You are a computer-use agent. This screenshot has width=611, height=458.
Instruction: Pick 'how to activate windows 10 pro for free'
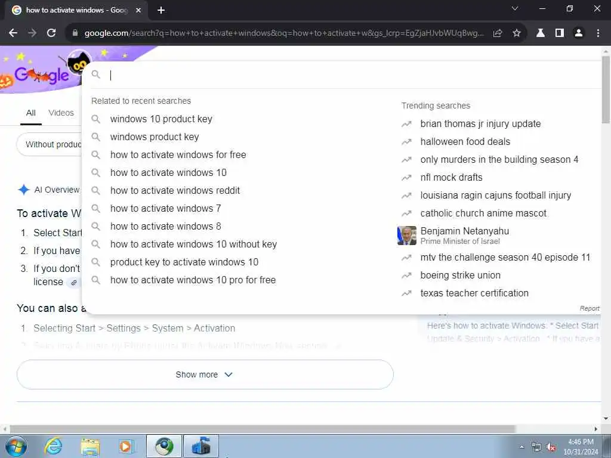(193, 280)
